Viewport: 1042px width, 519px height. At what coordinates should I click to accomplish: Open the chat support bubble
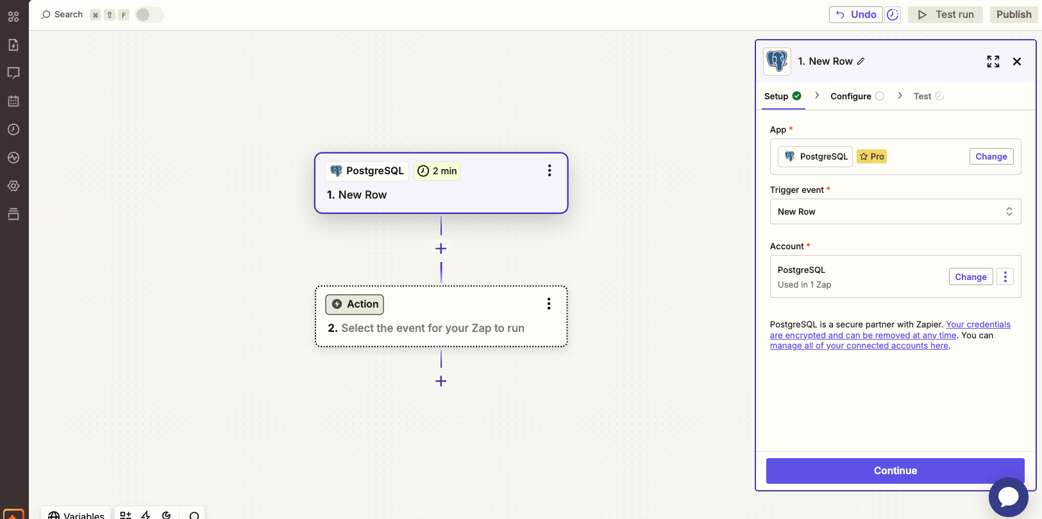[1008, 497]
